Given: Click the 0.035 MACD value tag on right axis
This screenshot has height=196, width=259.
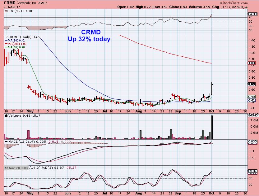Looking at the screenshot, I should point(252,141).
